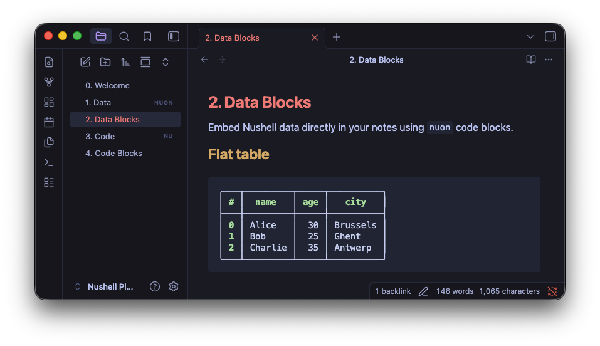Screen dimensions: 600x346
Task: Open settings gear
Action: tap(174, 286)
